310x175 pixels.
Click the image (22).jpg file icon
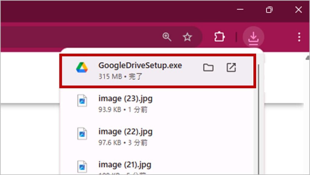click(x=82, y=134)
